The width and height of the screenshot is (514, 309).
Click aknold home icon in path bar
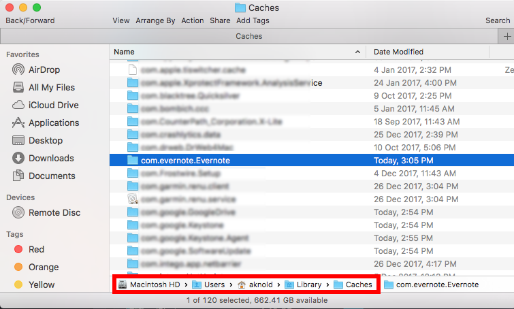pyautogui.click(x=242, y=284)
